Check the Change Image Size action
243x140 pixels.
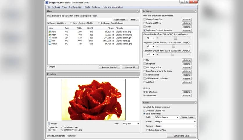click(144, 19)
